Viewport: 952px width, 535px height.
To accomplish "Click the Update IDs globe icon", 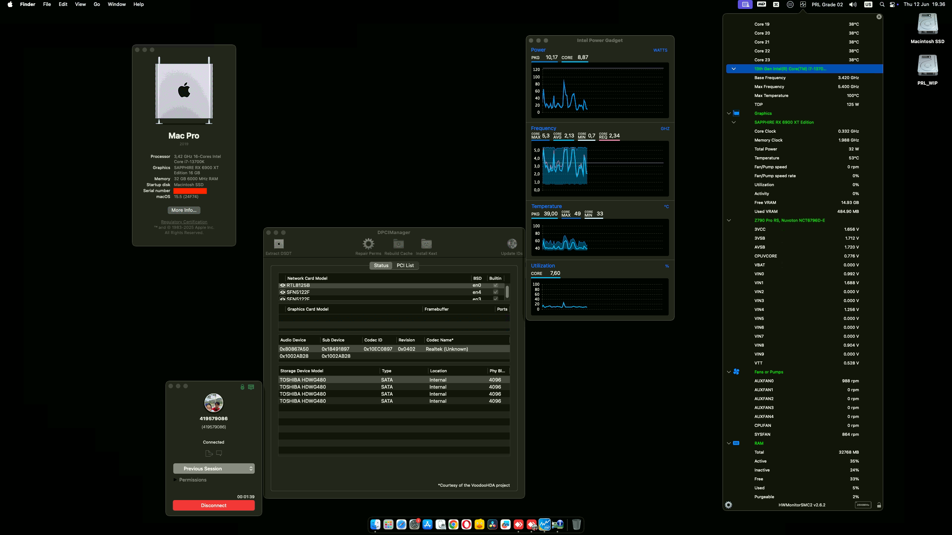I will click(x=512, y=244).
